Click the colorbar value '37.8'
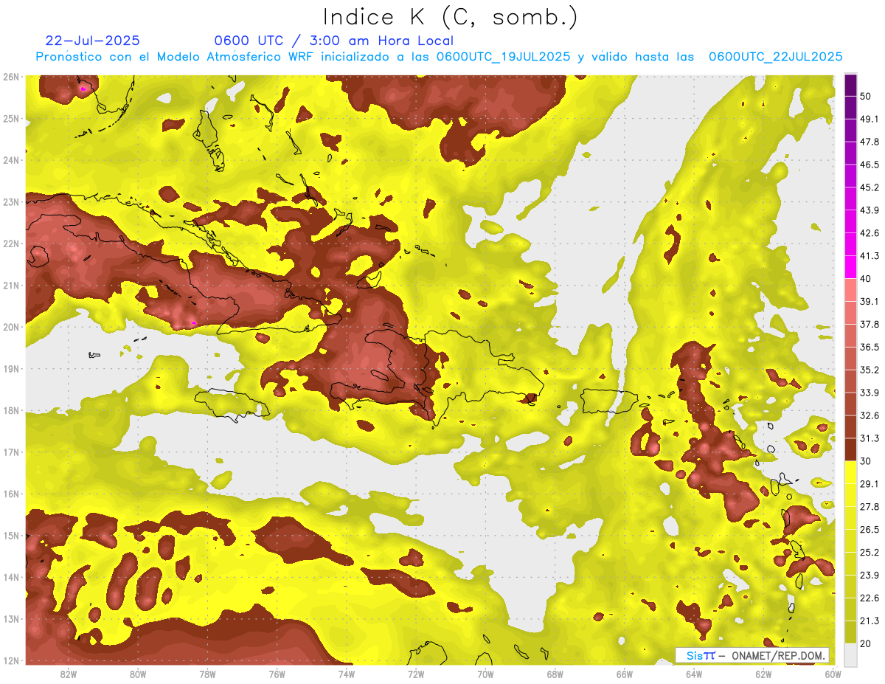The height and width of the screenshot is (684, 885). click(x=870, y=324)
